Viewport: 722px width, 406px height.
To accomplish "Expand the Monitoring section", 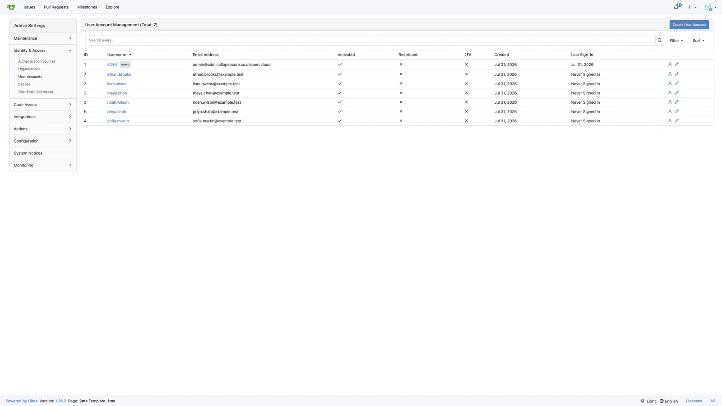I will tap(43, 166).
